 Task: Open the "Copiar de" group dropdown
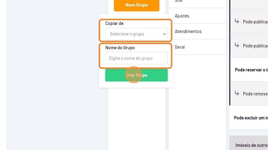136,34
